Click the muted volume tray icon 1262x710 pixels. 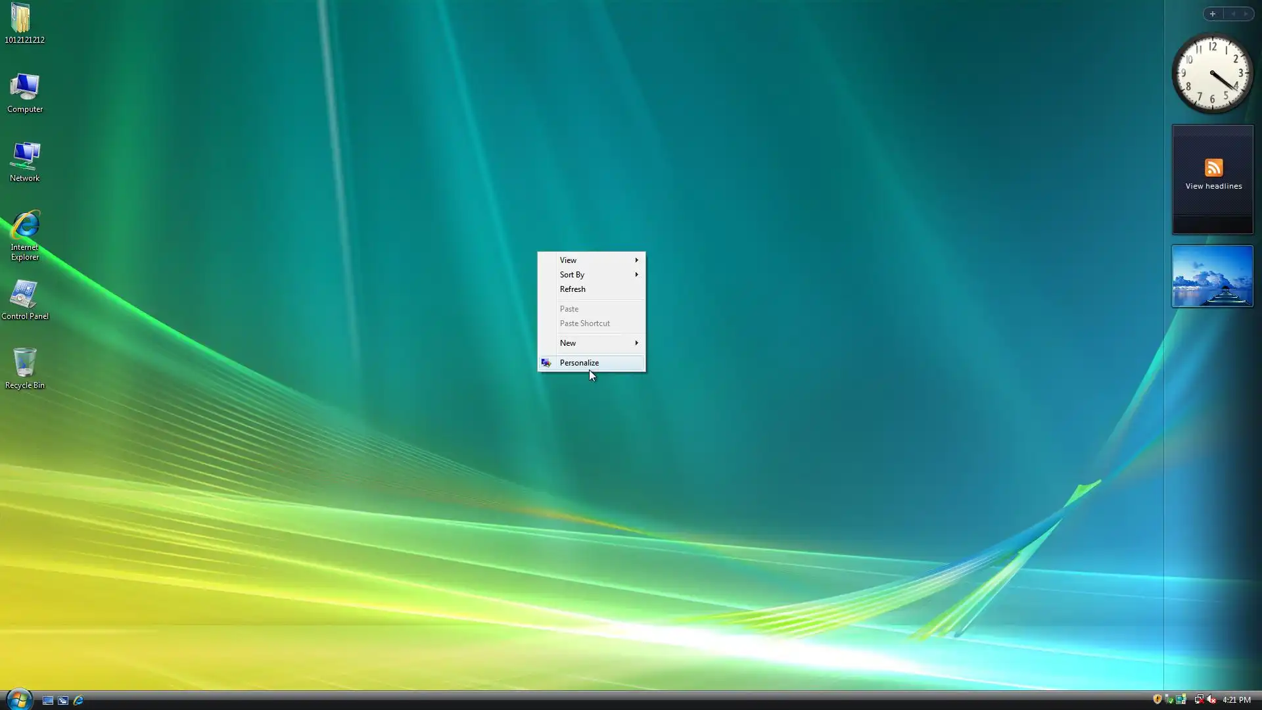tap(1211, 699)
